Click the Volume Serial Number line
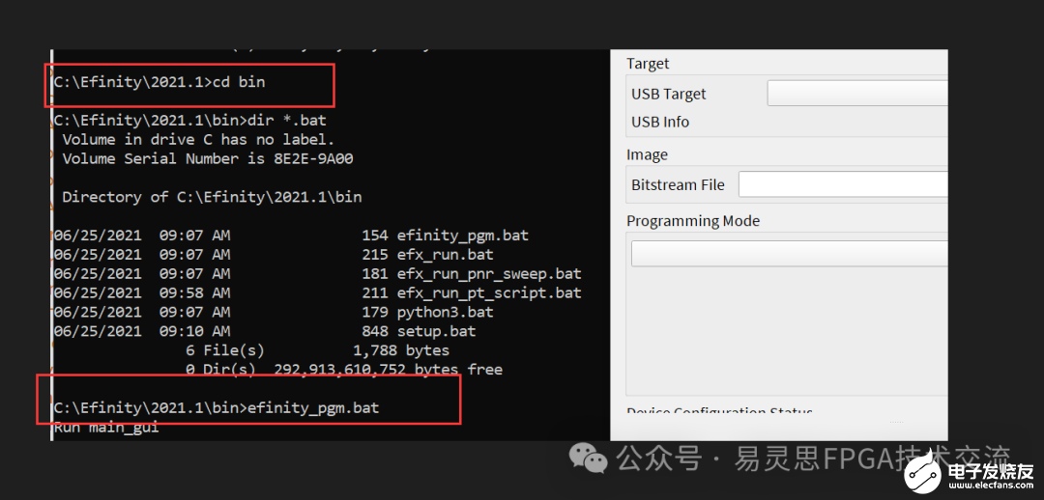This screenshot has width=1044, height=500. click(x=208, y=158)
